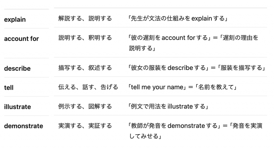Click the meaning "解説する、説明する"
This screenshot has width=274, height=150.
tap(85, 18)
